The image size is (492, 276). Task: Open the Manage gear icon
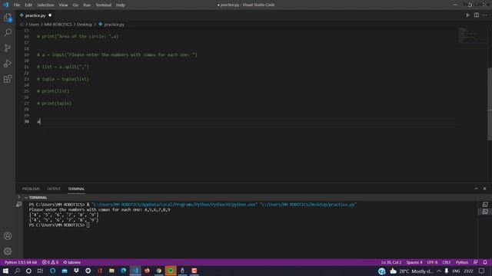tap(8, 251)
